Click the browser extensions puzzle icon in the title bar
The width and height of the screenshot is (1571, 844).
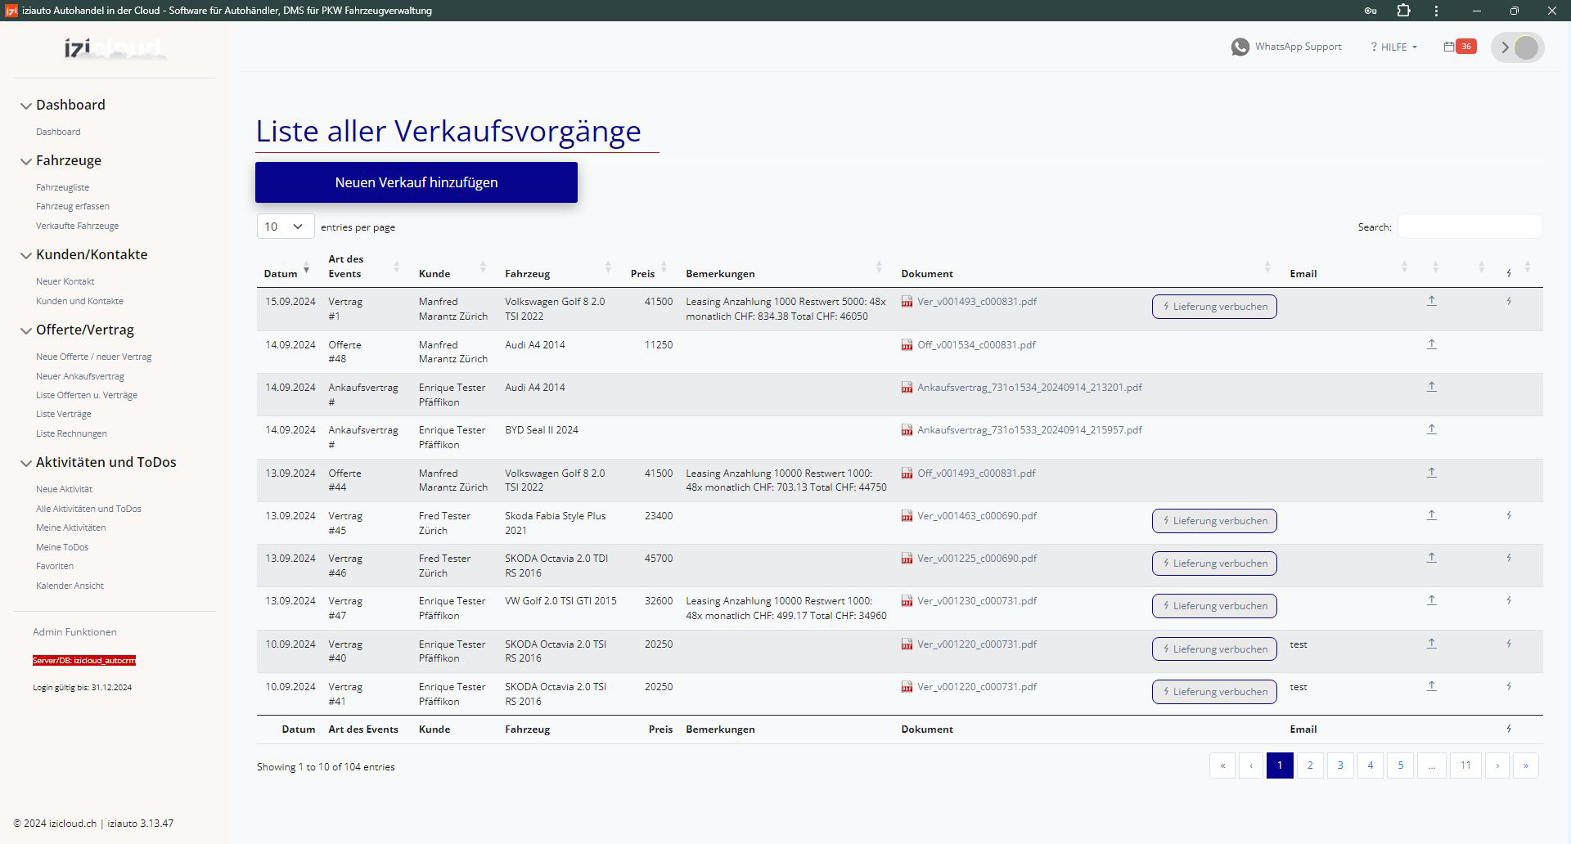(x=1403, y=11)
